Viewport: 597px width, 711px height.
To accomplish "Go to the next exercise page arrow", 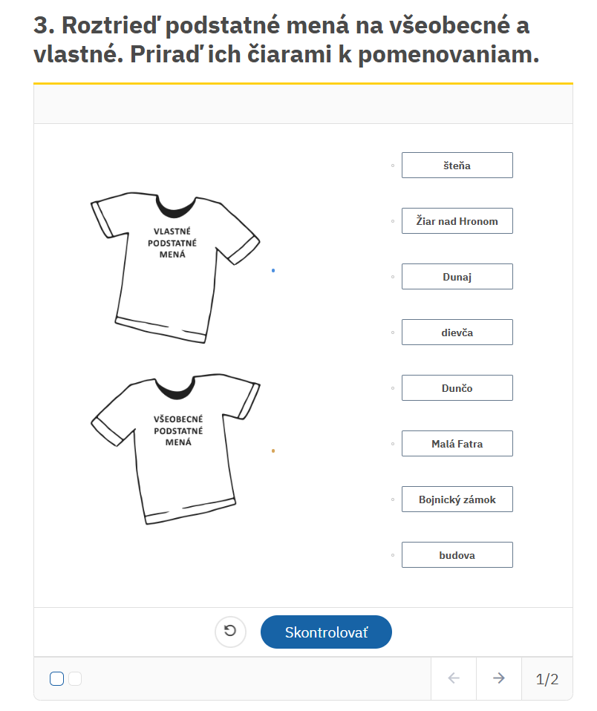I will coord(498,678).
